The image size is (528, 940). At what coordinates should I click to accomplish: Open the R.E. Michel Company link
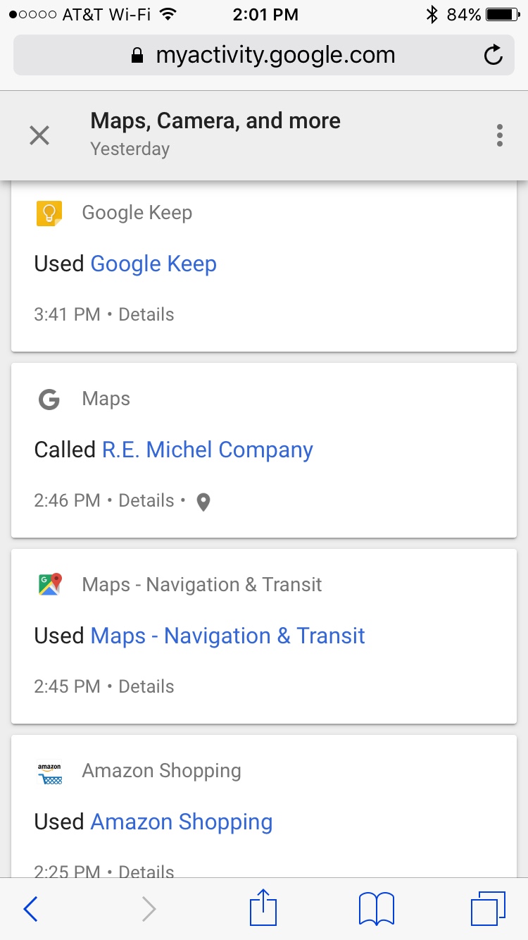(x=208, y=450)
